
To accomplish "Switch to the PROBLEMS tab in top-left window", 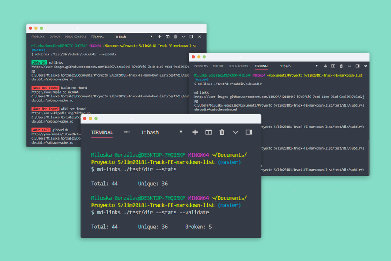I will click(37, 37).
